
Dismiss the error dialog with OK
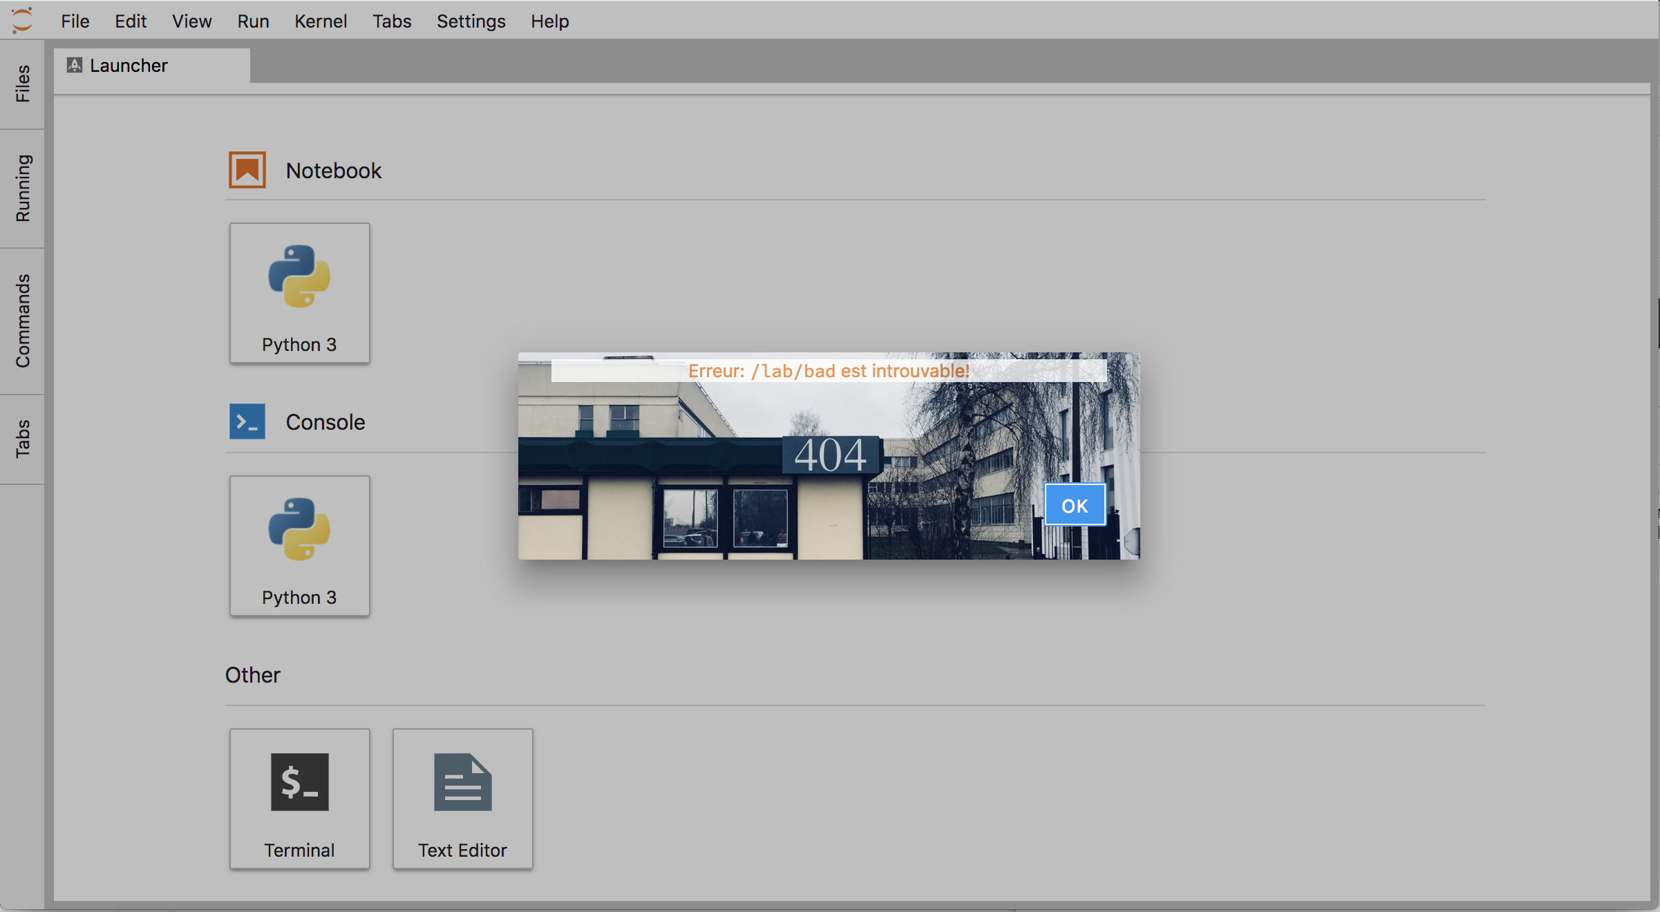tap(1075, 505)
